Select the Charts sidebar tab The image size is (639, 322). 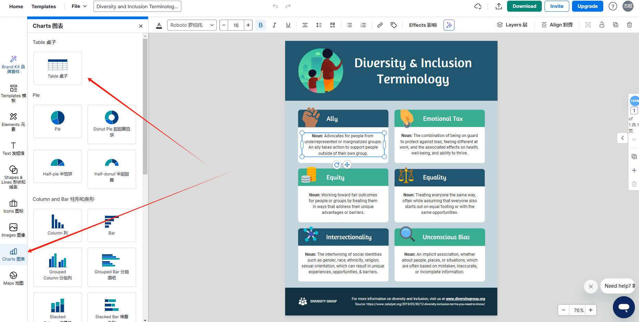(x=13, y=254)
